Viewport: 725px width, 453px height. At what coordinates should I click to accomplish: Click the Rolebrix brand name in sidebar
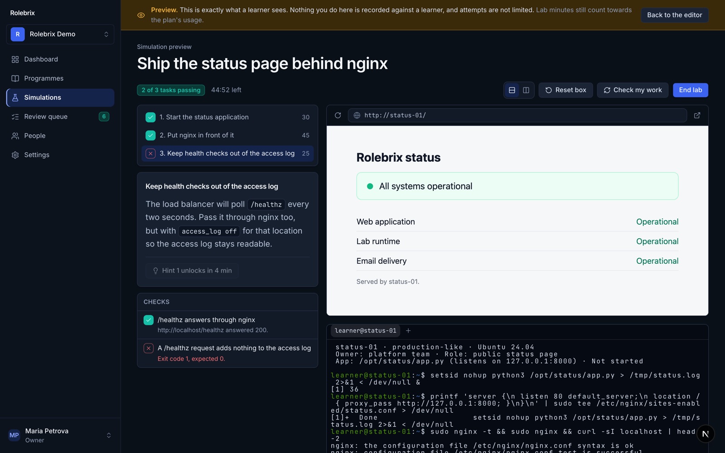(22, 13)
